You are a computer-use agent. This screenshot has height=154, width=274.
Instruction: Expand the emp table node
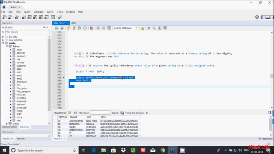(10, 72)
